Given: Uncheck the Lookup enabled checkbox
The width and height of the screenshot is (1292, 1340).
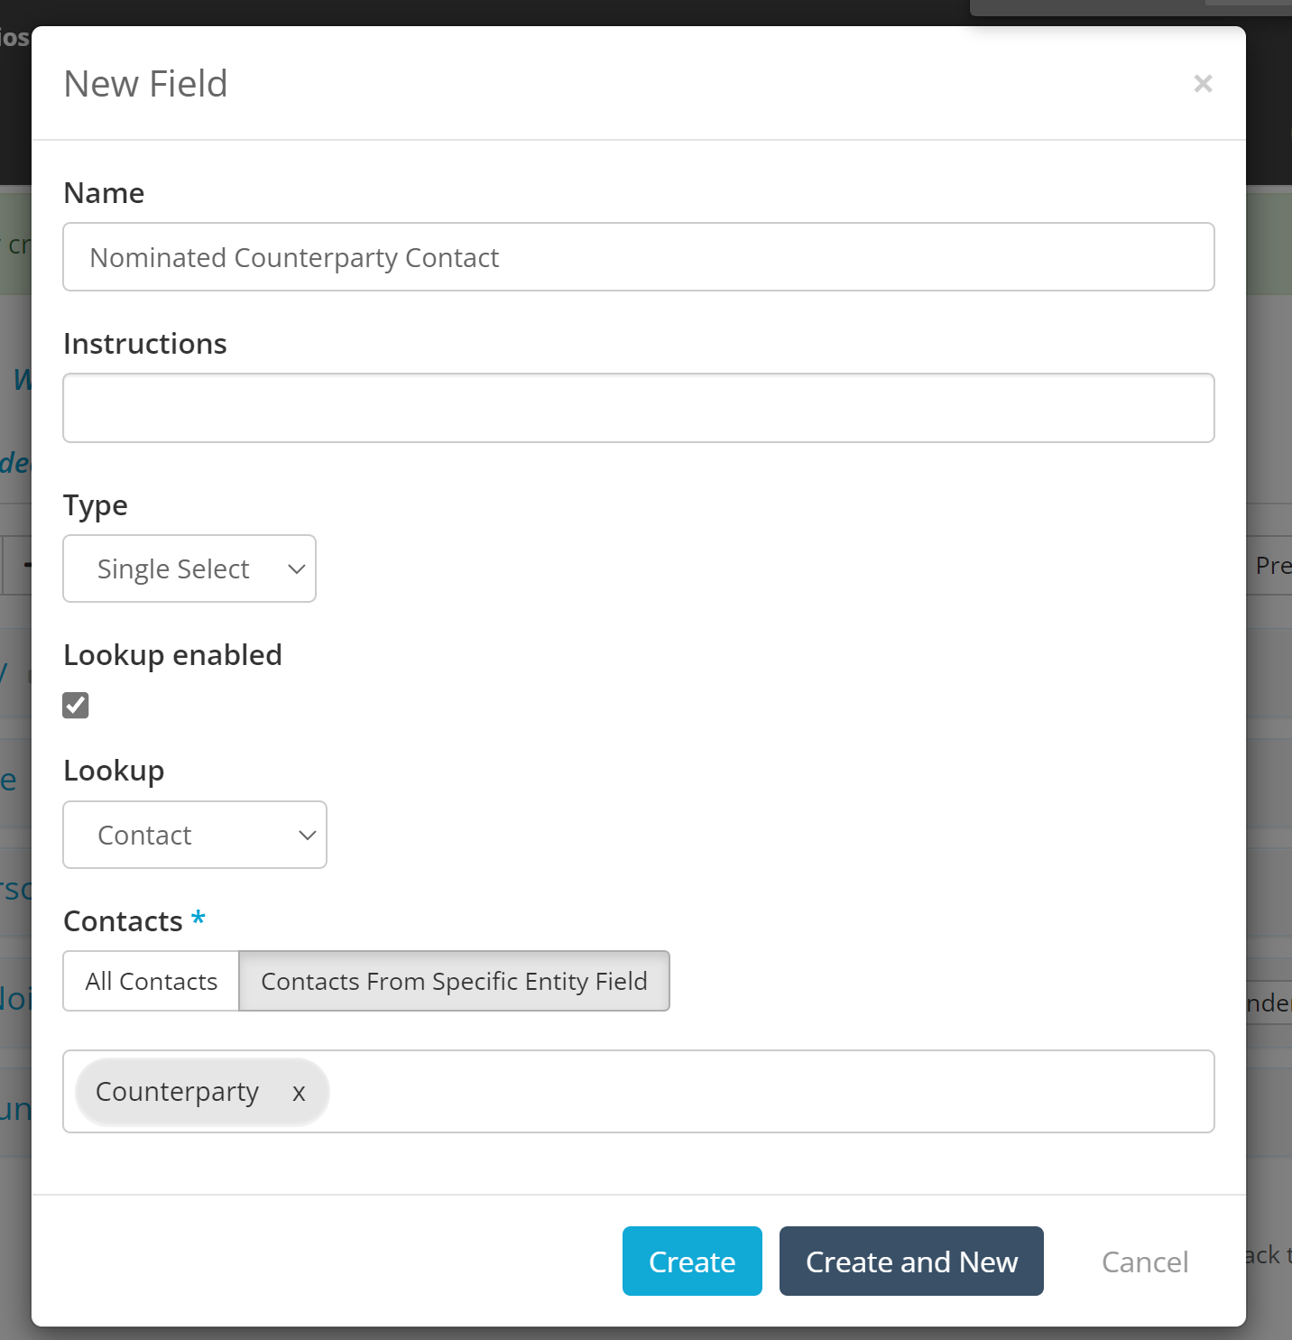Looking at the screenshot, I should click(x=76, y=705).
